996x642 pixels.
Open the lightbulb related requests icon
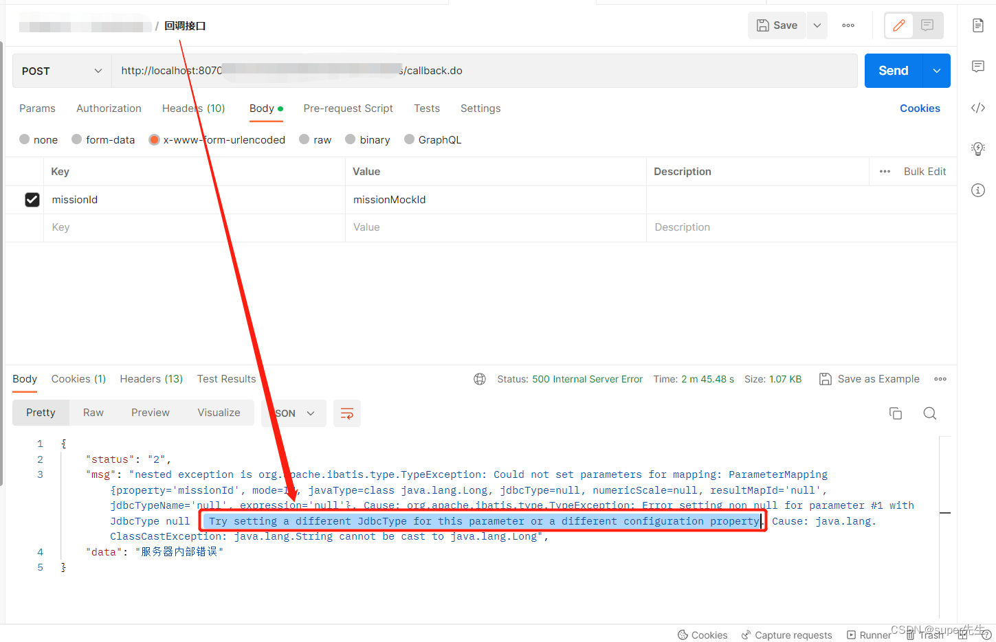click(977, 148)
